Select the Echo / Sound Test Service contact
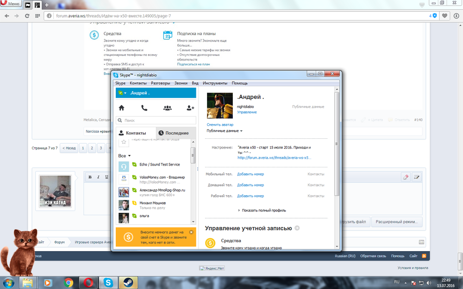 153,166
